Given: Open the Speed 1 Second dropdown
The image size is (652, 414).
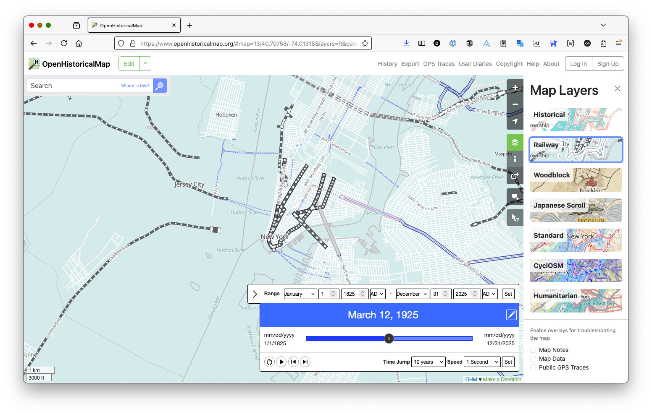Looking at the screenshot, I should tap(483, 362).
